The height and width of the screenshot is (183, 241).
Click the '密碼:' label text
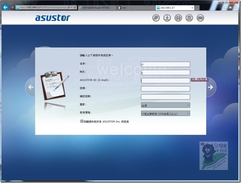coord(83,88)
